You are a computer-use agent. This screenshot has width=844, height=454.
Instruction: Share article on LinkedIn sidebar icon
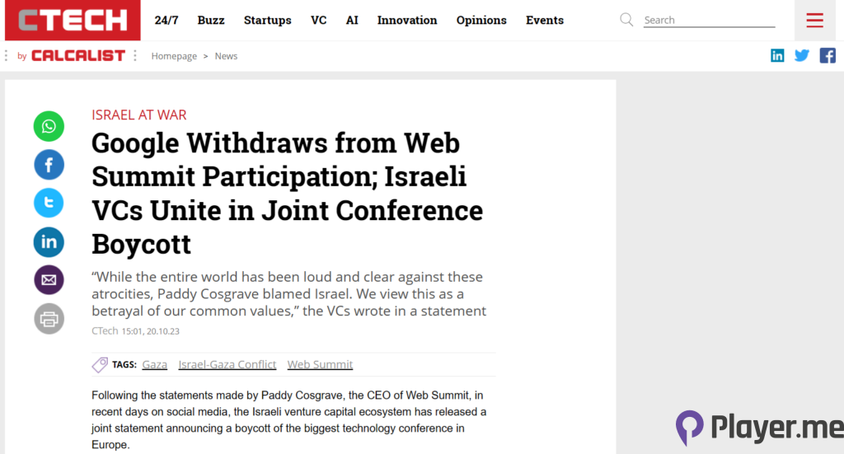49,241
